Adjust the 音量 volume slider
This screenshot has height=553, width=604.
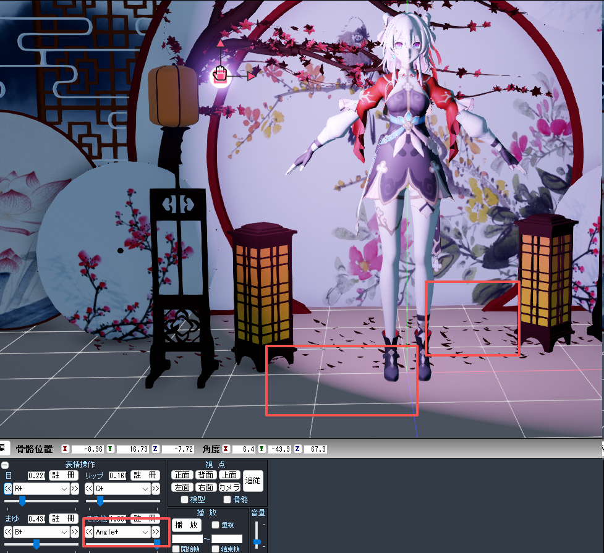pyautogui.click(x=257, y=542)
